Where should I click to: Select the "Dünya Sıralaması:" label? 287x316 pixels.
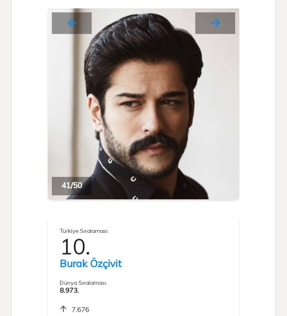(83, 283)
